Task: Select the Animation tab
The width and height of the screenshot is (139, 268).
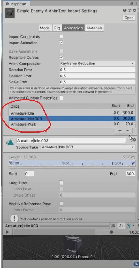Action: 73,28
